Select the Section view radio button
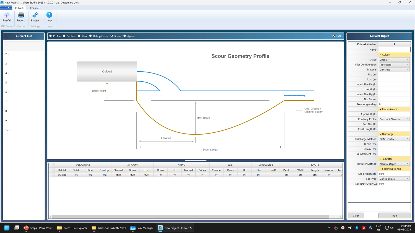Image resolution: width=415 pixels, height=233 pixels. click(64, 36)
